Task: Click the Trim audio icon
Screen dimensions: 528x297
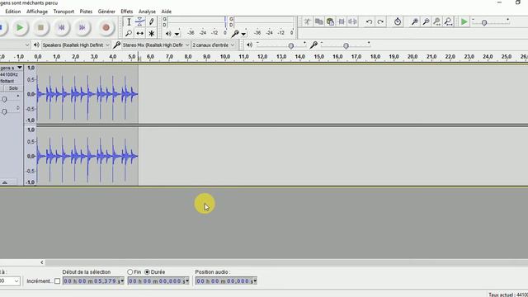Action: pyautogui.click(x=342, y=22)
